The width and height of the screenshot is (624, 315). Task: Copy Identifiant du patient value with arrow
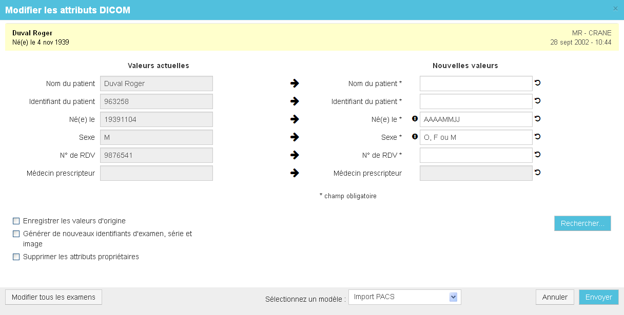coord(295,101)
